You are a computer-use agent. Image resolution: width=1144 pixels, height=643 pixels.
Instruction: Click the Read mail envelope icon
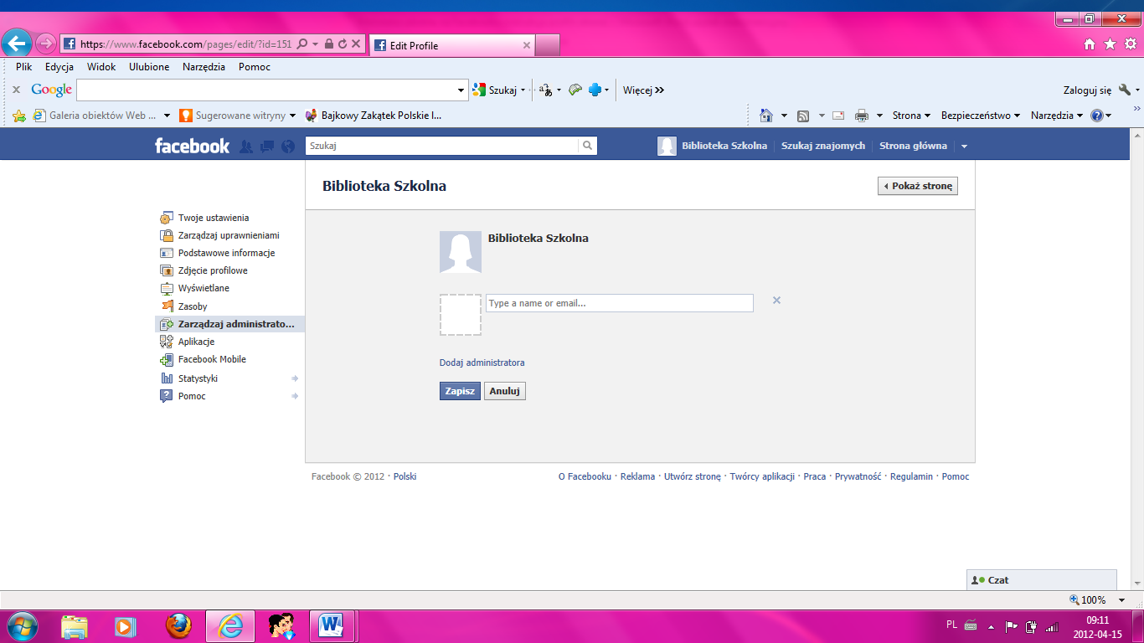click(x=838, y=116)
